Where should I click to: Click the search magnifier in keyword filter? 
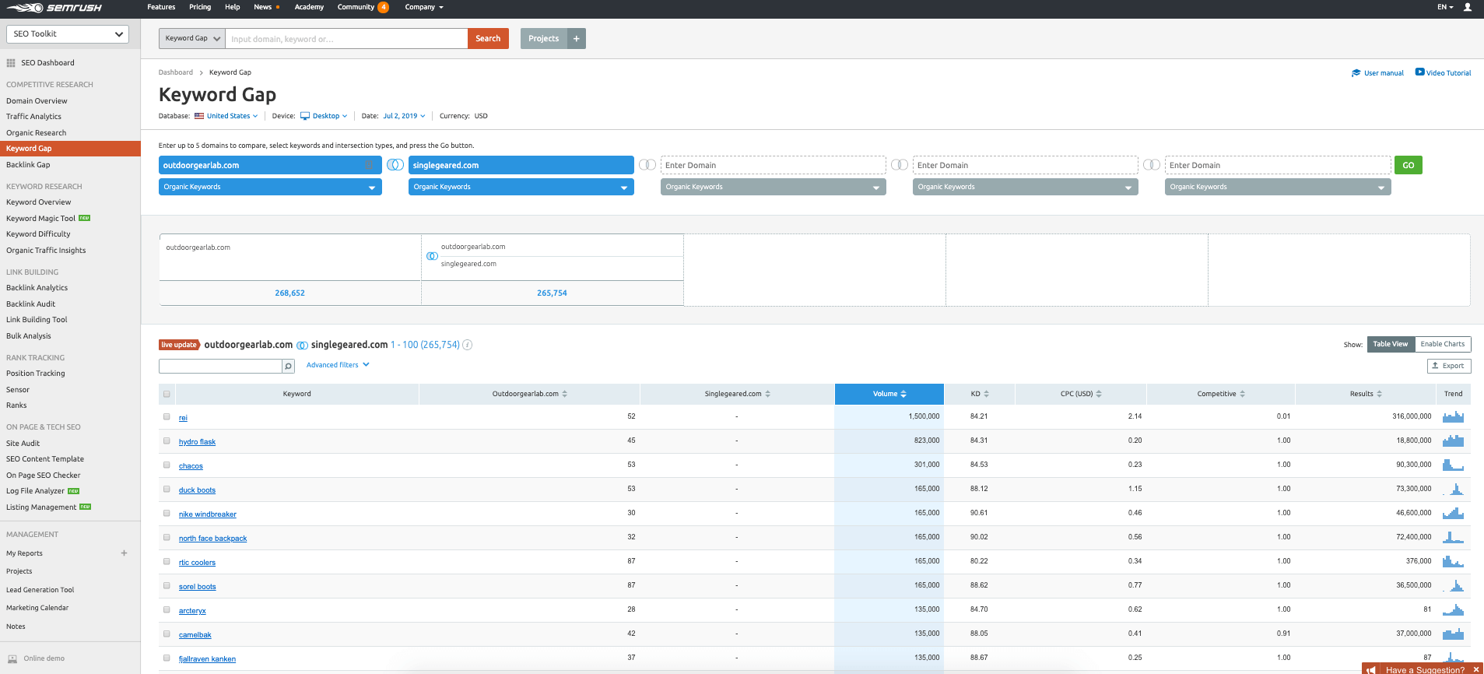288,366
